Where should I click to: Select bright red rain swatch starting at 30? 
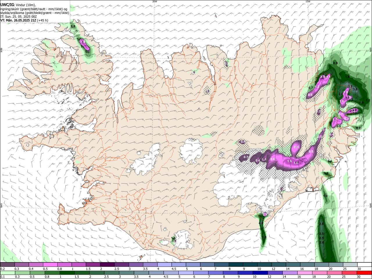coord(364,273)
